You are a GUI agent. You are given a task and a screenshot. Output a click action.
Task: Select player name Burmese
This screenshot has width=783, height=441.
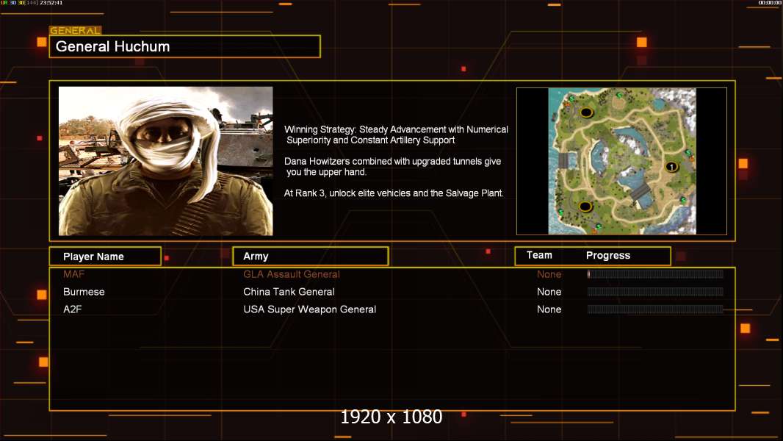pos(84,292)
